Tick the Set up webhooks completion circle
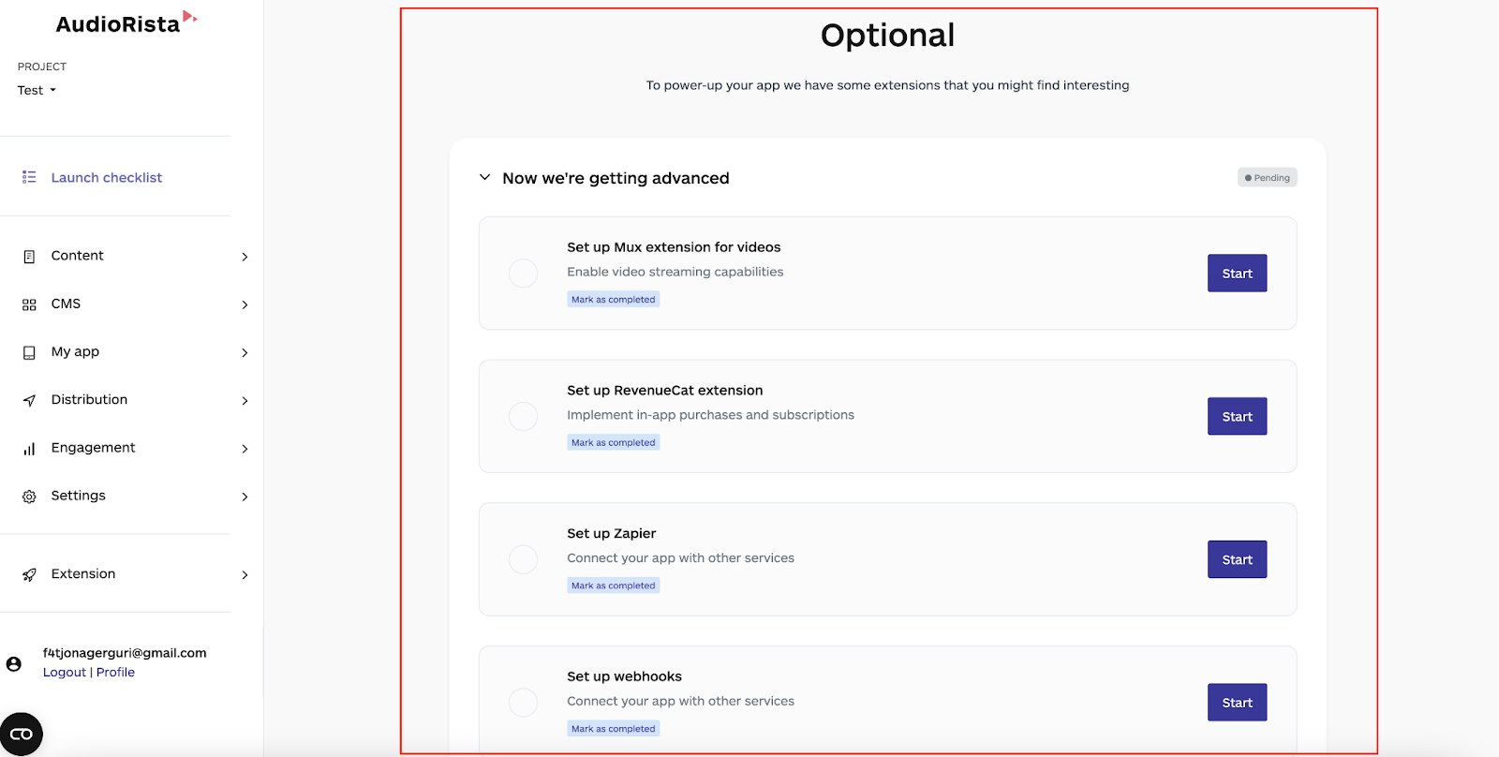The height and width of the screenshot is (757, 1499). [523, 702]
